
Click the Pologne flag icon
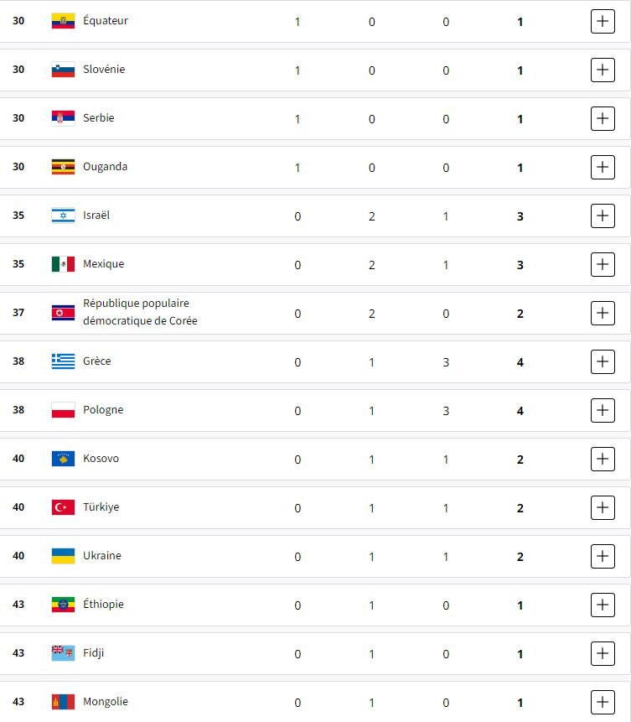[63, 410]
